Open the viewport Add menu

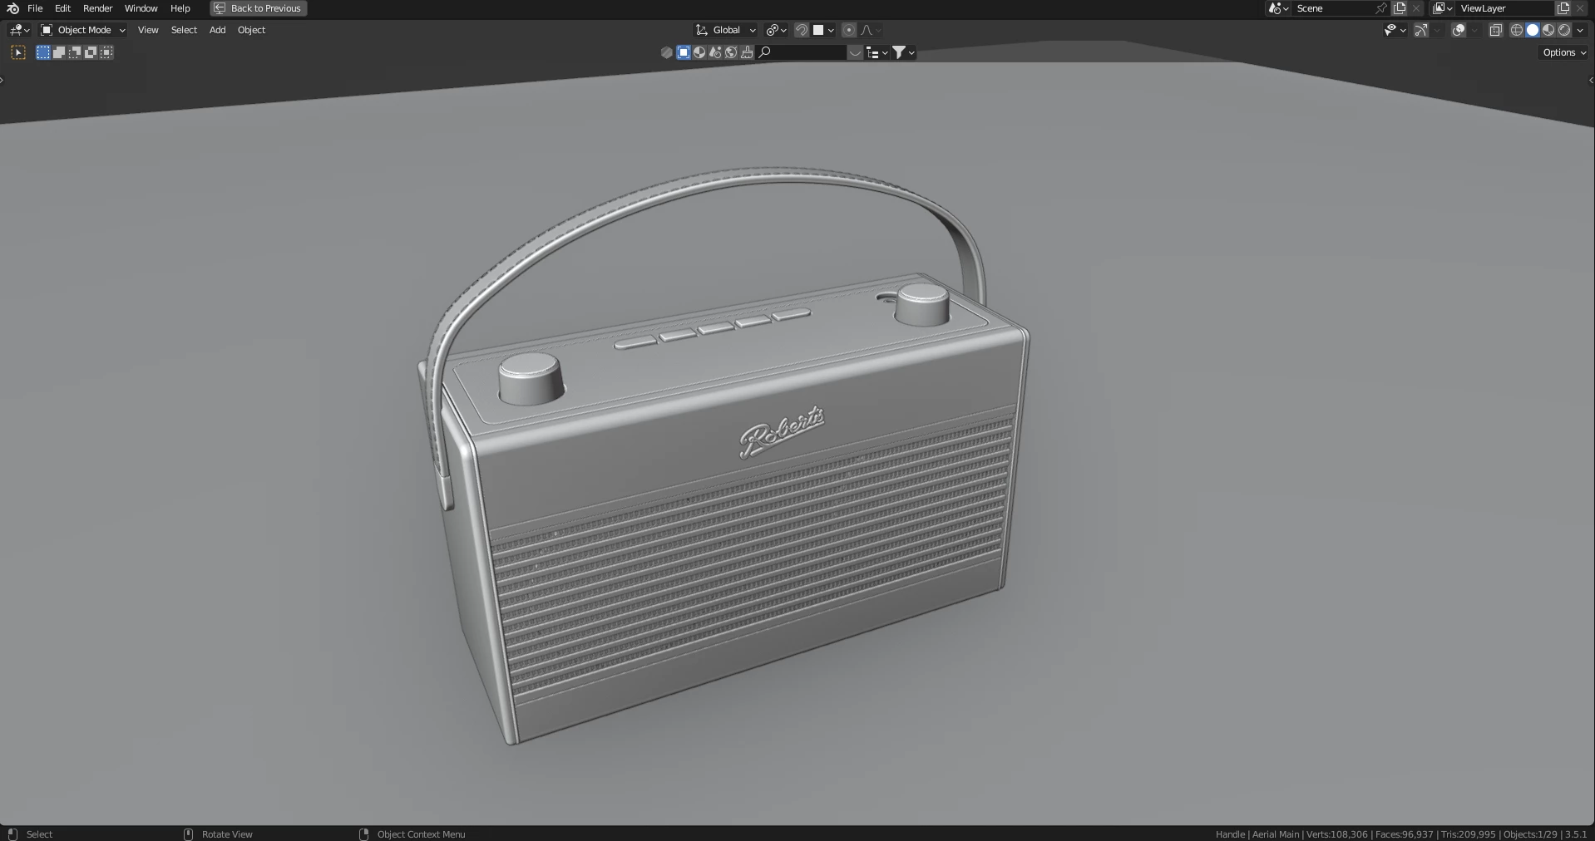click(217, 30)
